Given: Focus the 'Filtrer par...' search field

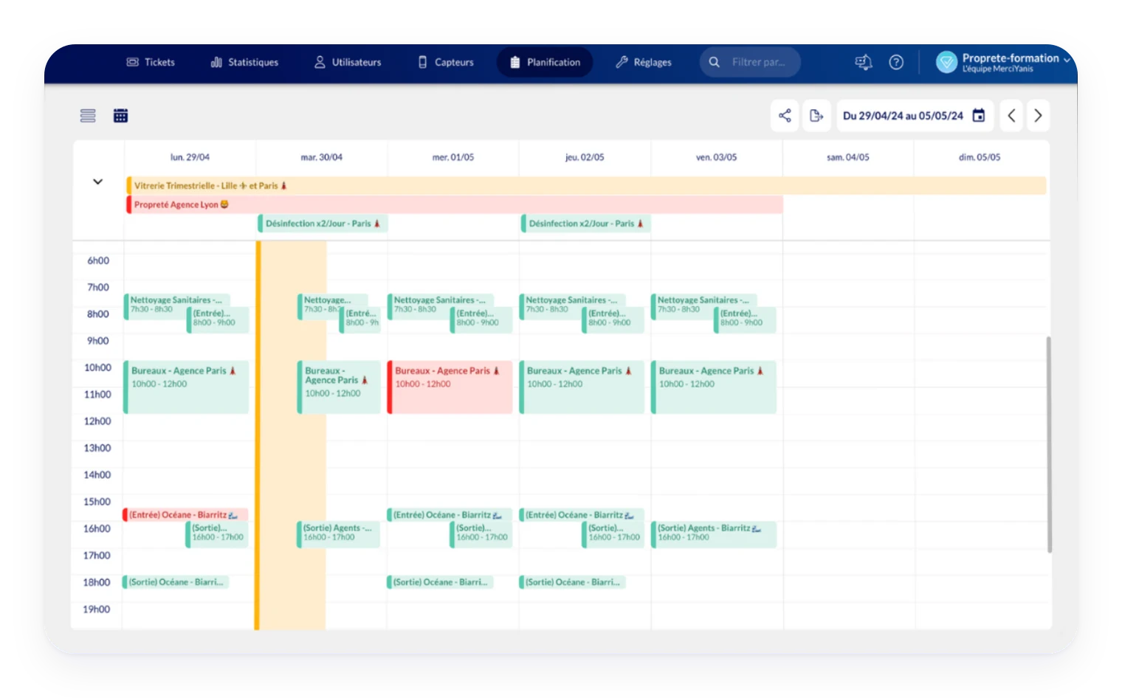Looking at the screenshot, I should point(751,63).
